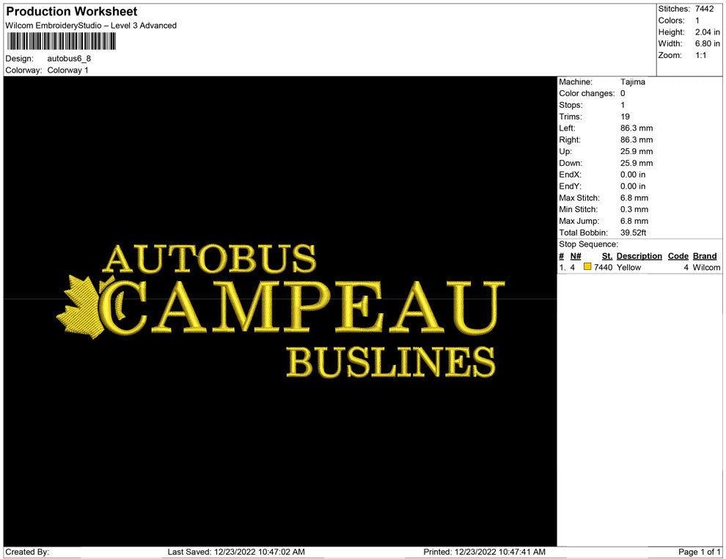Click the Production Worksheet title
The width and height of the screenshot is (726, 559).
[72, 12]
